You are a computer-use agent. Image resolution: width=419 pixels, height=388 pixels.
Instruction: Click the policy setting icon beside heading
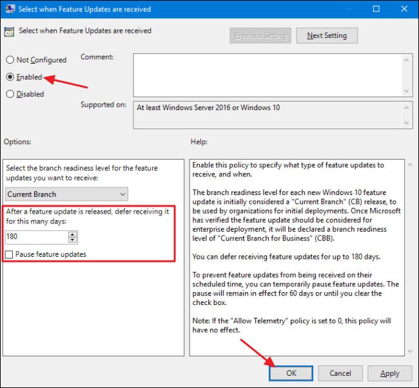[9, 32]
